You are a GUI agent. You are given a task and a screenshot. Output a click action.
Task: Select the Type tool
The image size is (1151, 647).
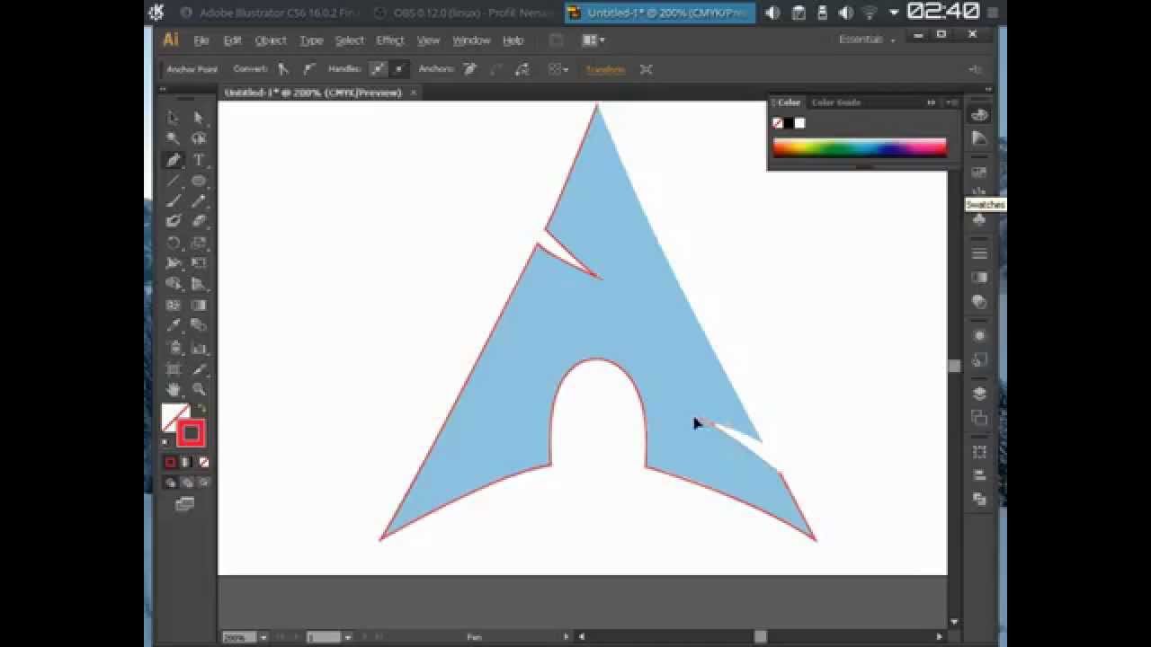(199, 160)
